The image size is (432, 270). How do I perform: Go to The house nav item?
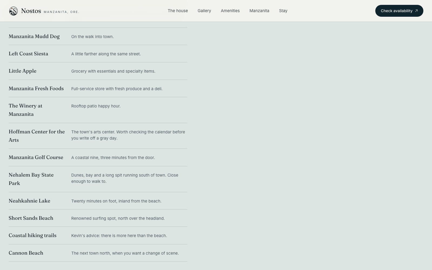[178, 11]
